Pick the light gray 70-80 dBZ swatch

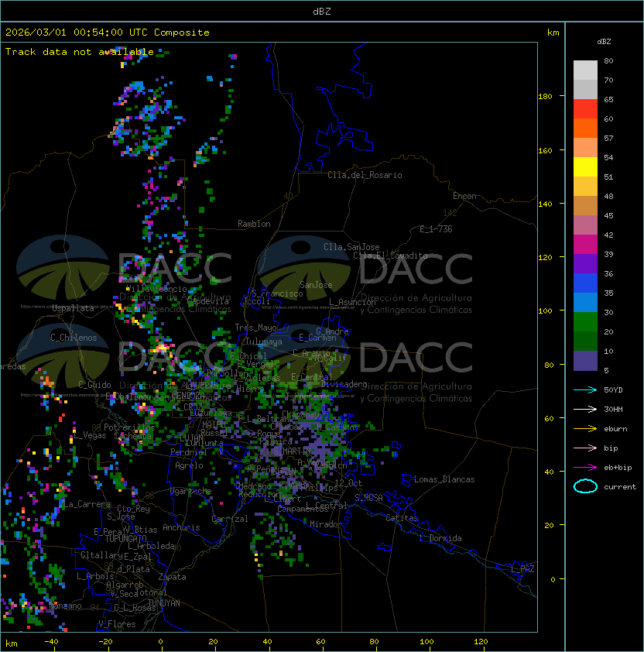(585, 70)
